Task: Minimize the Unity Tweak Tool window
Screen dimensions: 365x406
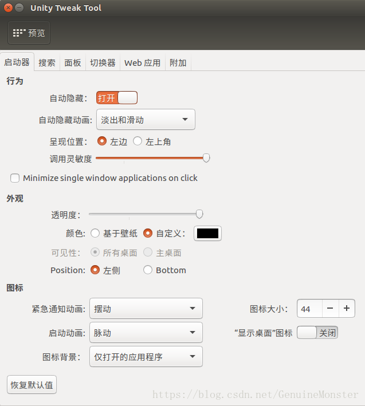Action: 19,8
